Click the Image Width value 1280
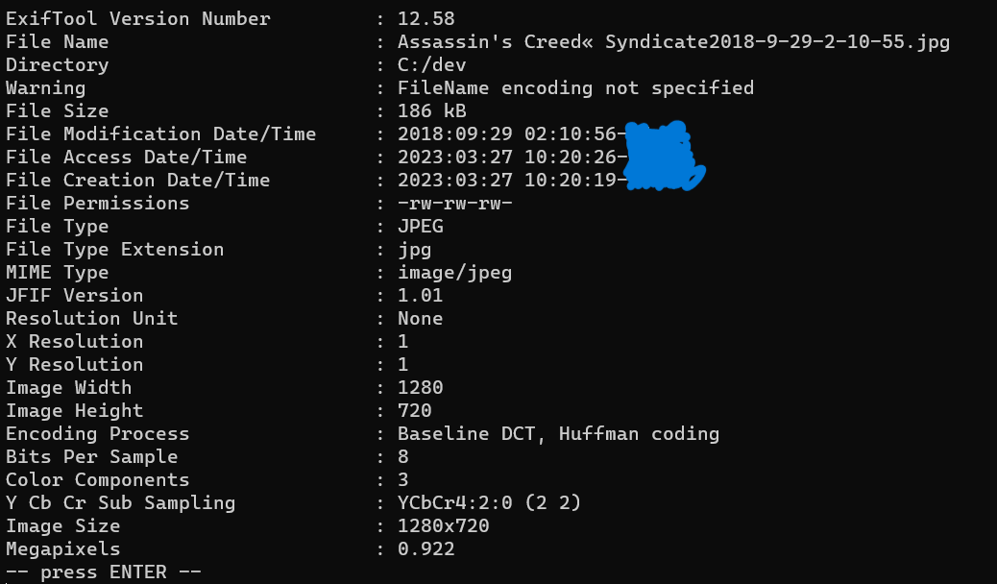Screen dimensions: 997x584 [421, 388]
